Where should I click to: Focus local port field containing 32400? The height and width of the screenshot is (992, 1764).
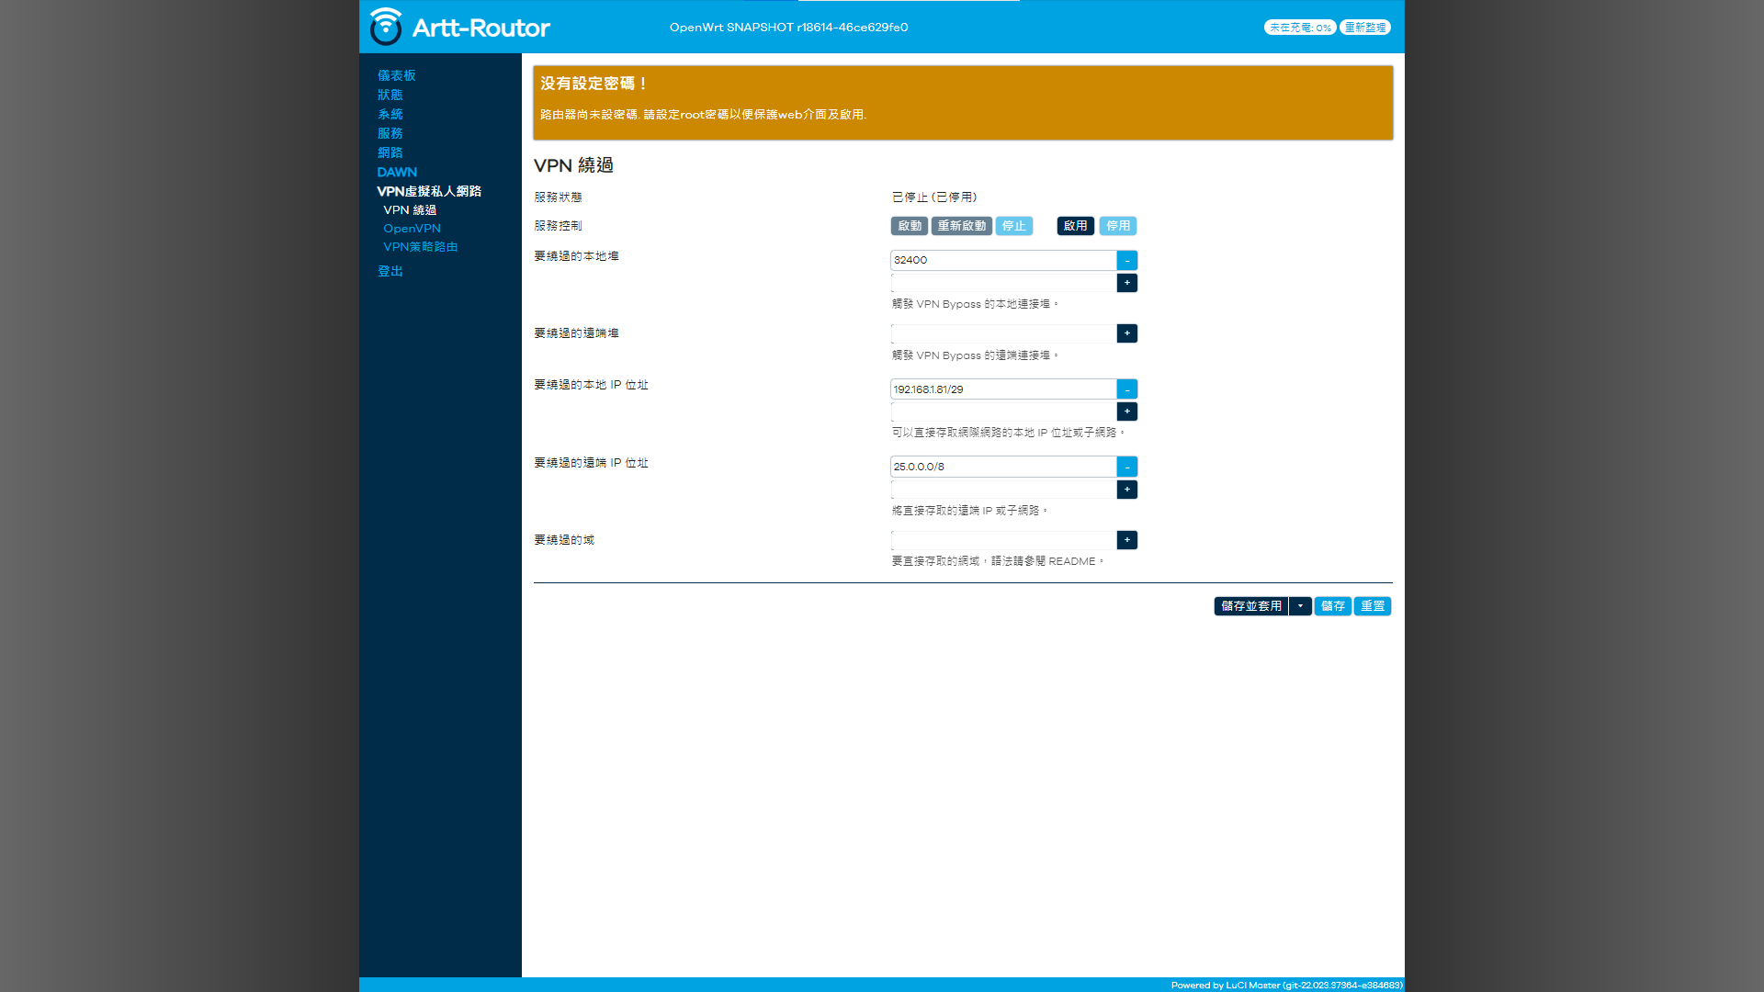pyautogui.click(x=1003, y=260)
